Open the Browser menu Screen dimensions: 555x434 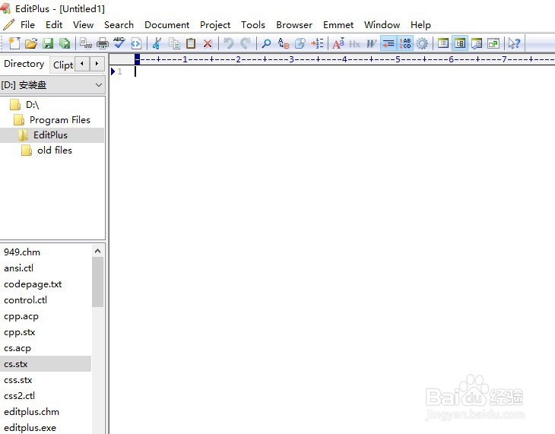tap(294, 25)
